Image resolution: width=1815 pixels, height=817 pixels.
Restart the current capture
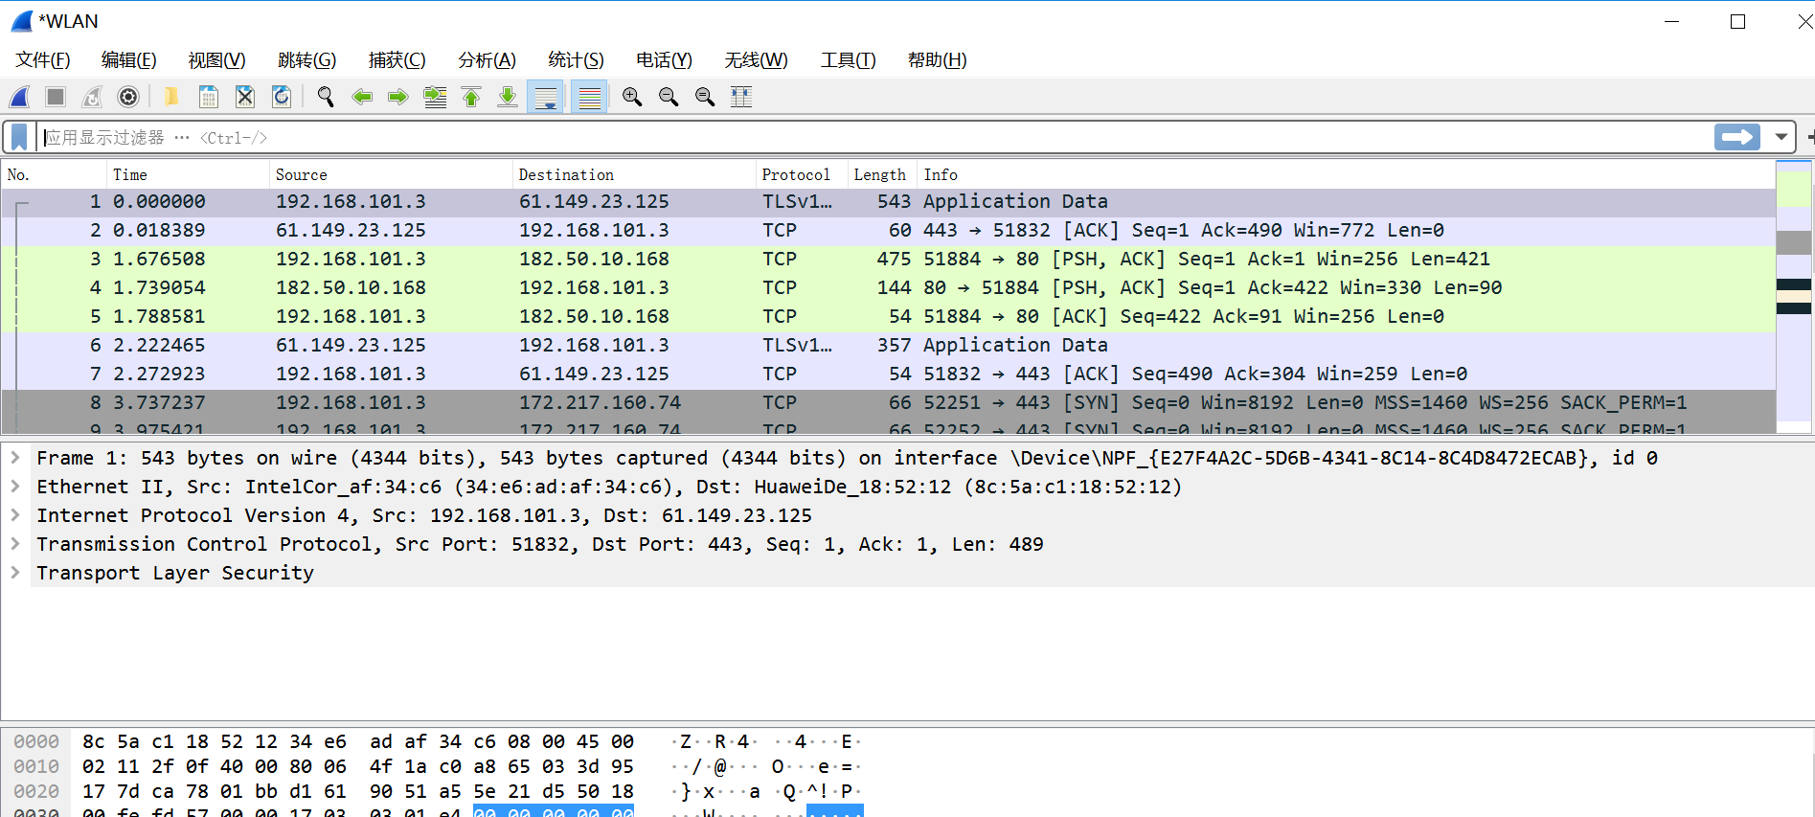92,97
